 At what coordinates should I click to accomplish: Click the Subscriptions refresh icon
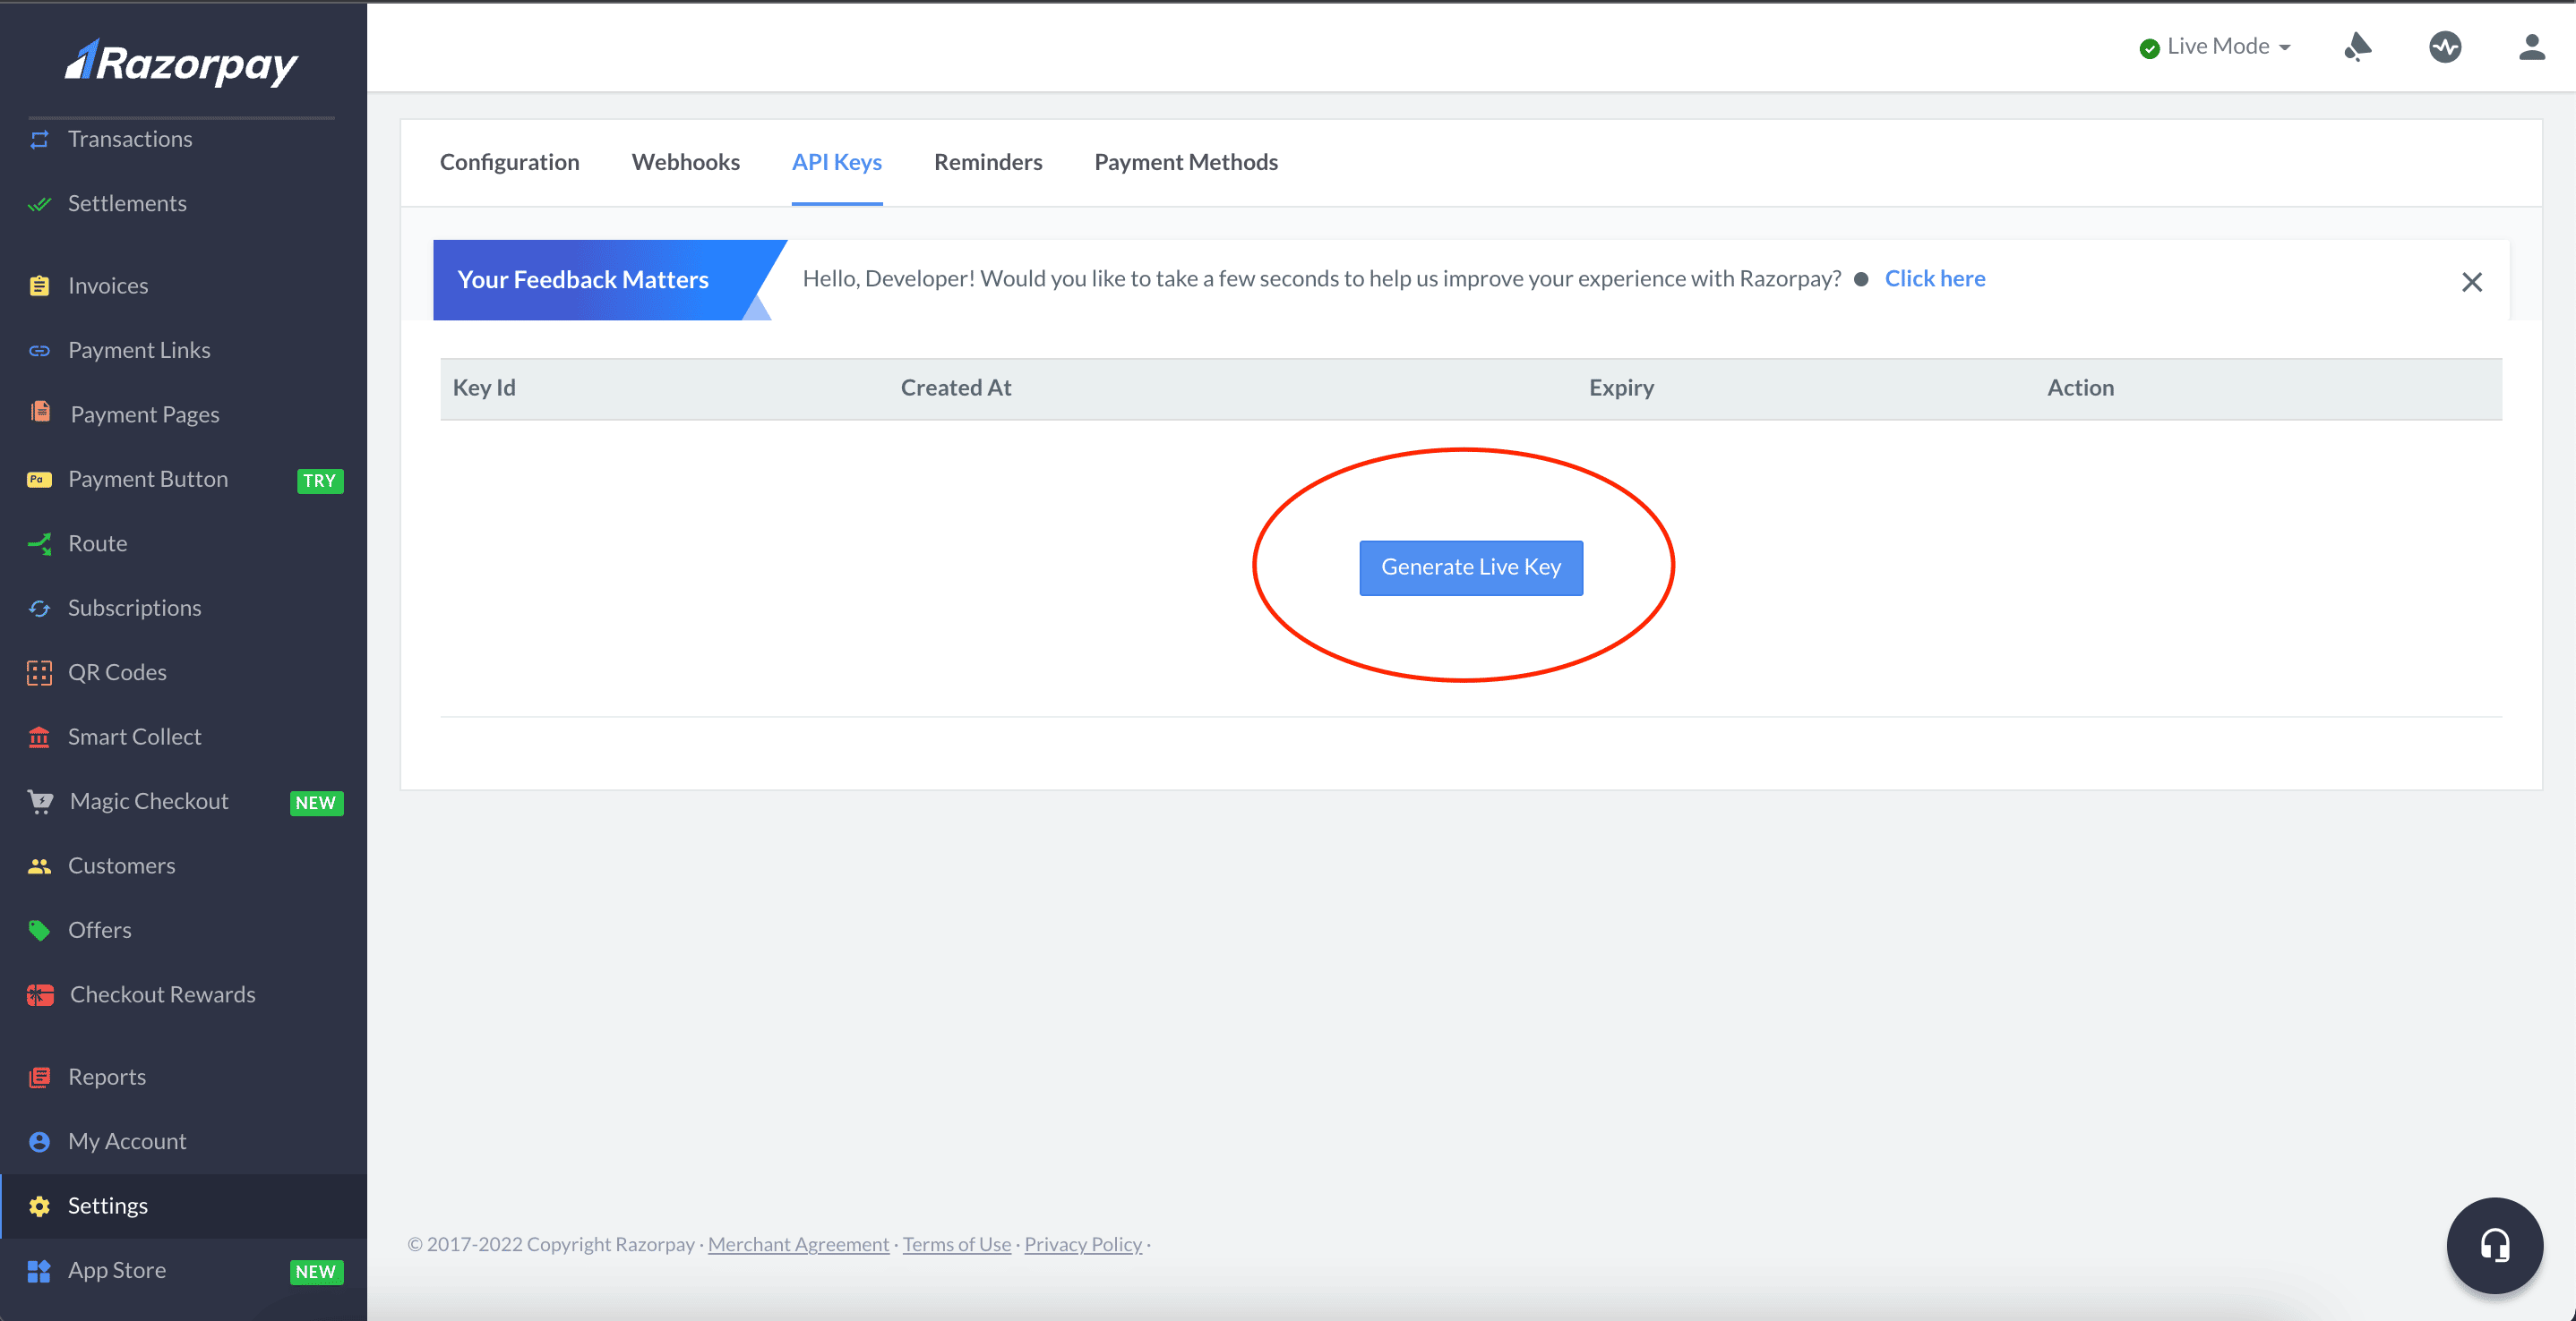tap(39, 609)
